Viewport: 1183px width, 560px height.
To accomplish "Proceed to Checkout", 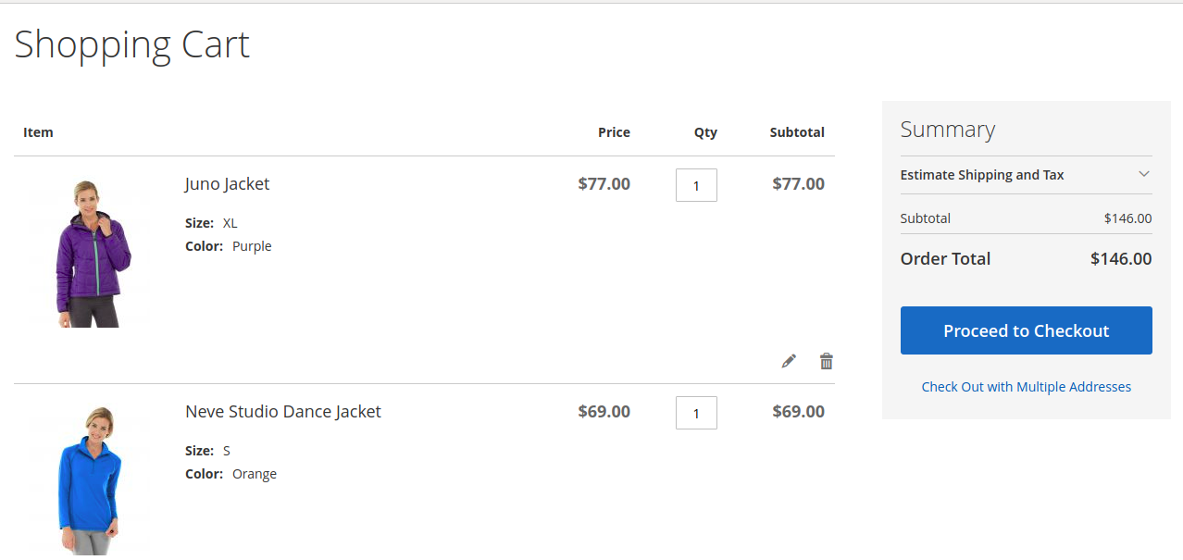I will point(1026,330).
